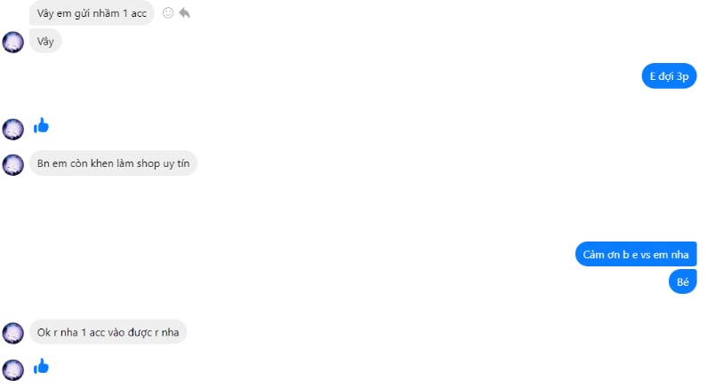Viewport: 707px width, 388px height.
Task: Click the word 'shop' in the received message
Action: coord(149,163)
